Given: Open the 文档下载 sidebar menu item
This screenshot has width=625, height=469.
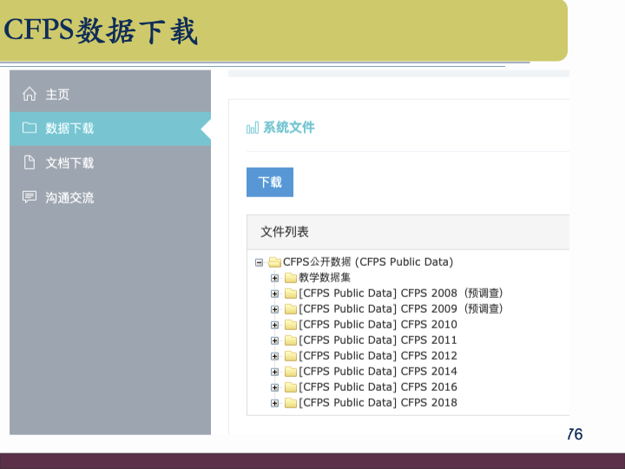Looking at the screenshot, I should pos(69,162).
